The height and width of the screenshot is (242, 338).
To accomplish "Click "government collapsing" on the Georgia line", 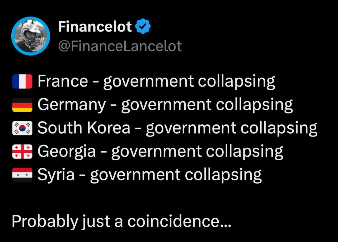I will point(197,152).
